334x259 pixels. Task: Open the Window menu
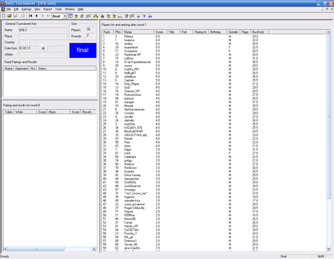pos(70,9)
